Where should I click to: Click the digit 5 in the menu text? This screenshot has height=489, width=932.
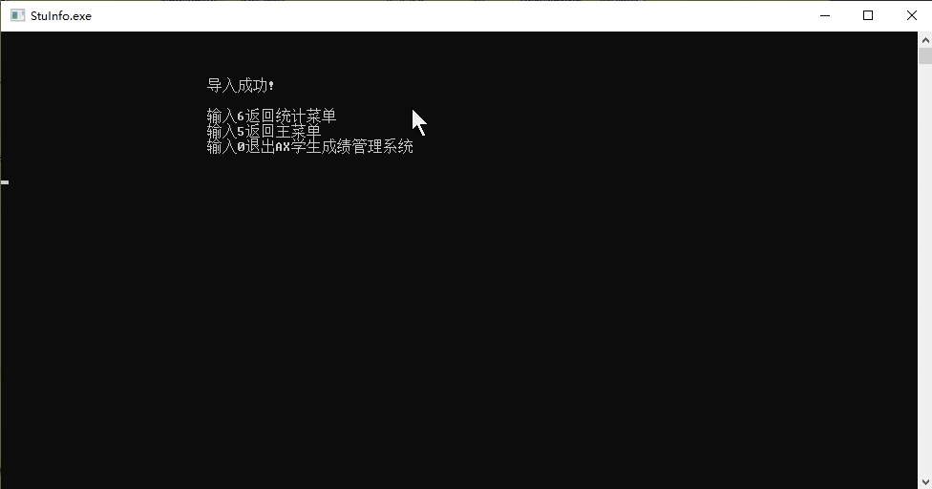pyautogui.click(x=241, y=132)
